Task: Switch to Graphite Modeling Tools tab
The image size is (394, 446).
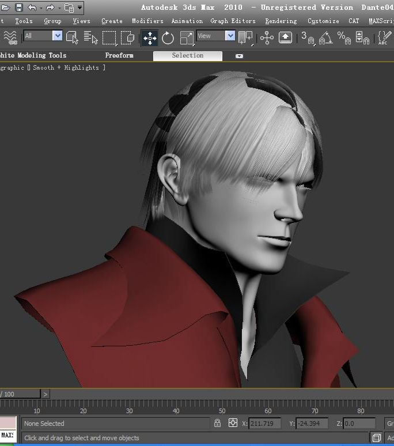Action: click(33, 55)
